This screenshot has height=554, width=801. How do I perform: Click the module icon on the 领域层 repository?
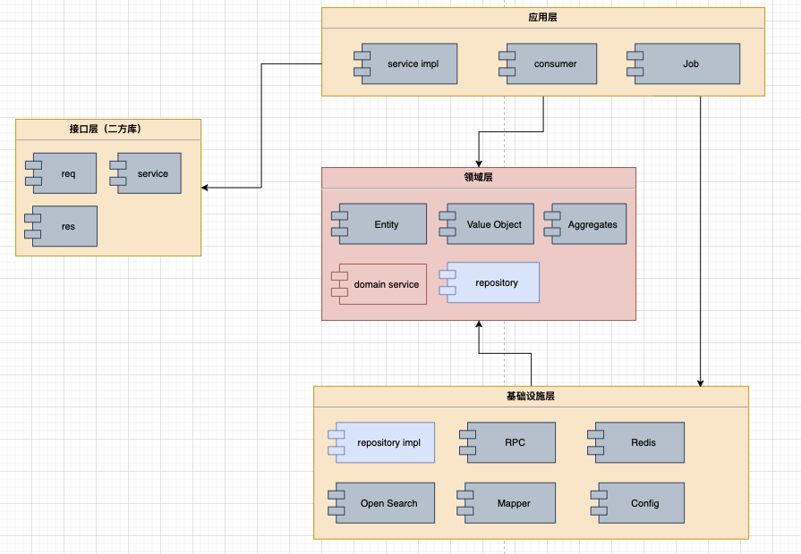[x=447, y=282]
